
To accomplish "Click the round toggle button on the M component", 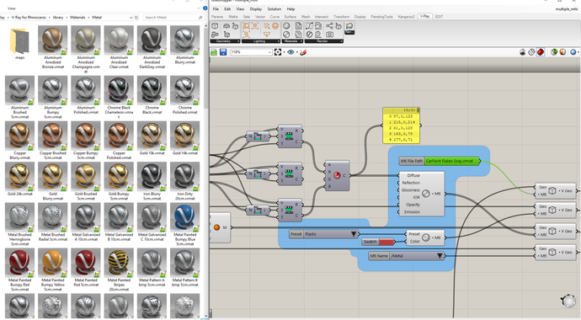I will [x=216, y=227].
